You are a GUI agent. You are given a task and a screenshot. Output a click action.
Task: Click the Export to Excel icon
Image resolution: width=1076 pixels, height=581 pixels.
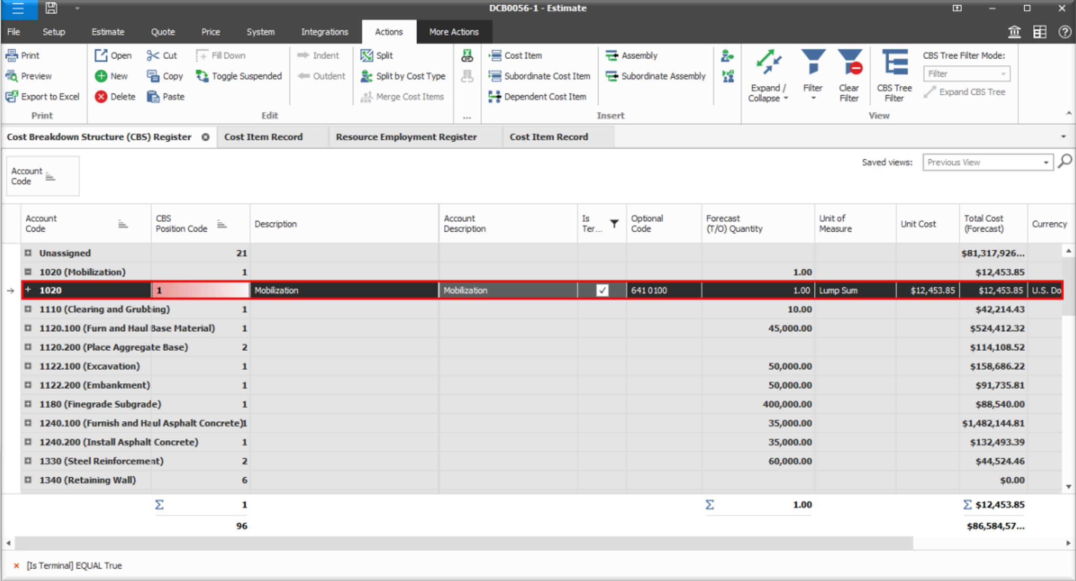[x=11, y=96]
